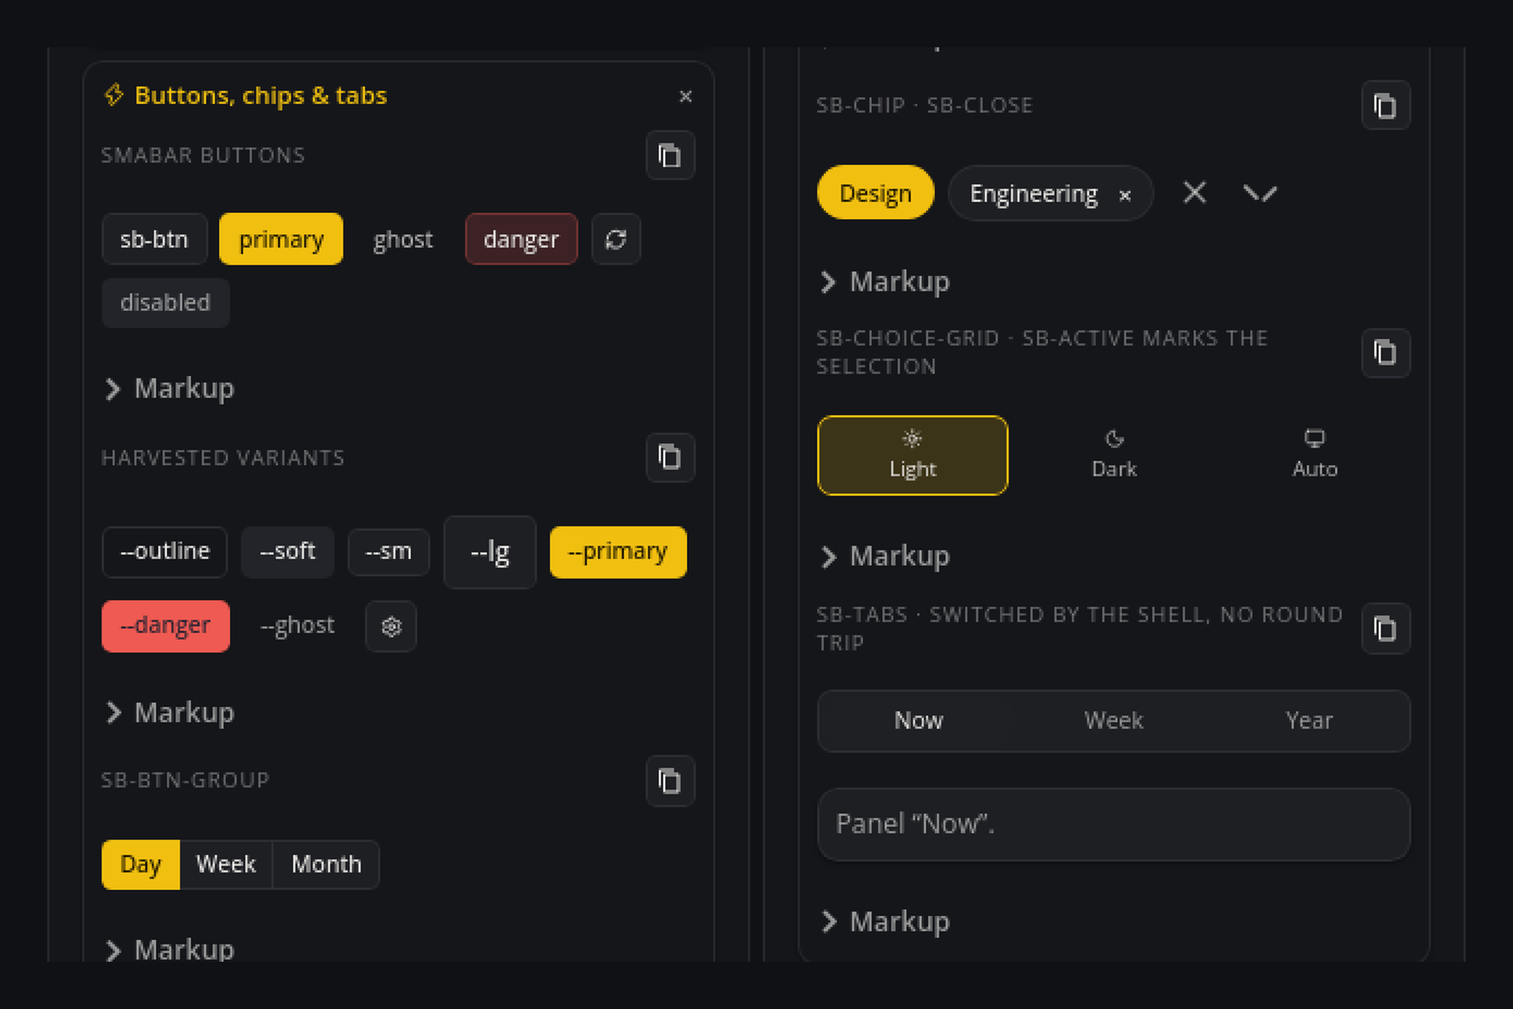1513x1009 pixels.
Task: Copy the SB-BTN-GROUP example
Action: (x=670, y=781)
